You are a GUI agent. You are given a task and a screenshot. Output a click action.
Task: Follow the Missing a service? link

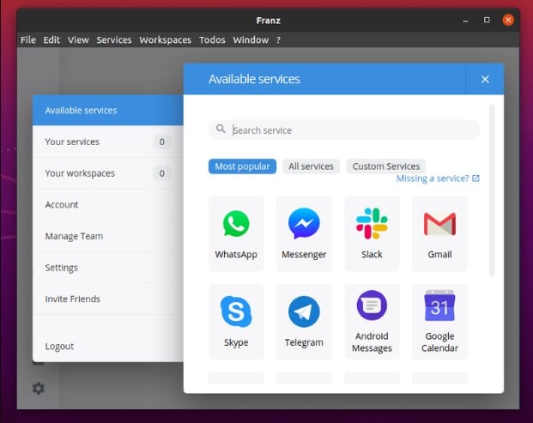coord(433,178)
